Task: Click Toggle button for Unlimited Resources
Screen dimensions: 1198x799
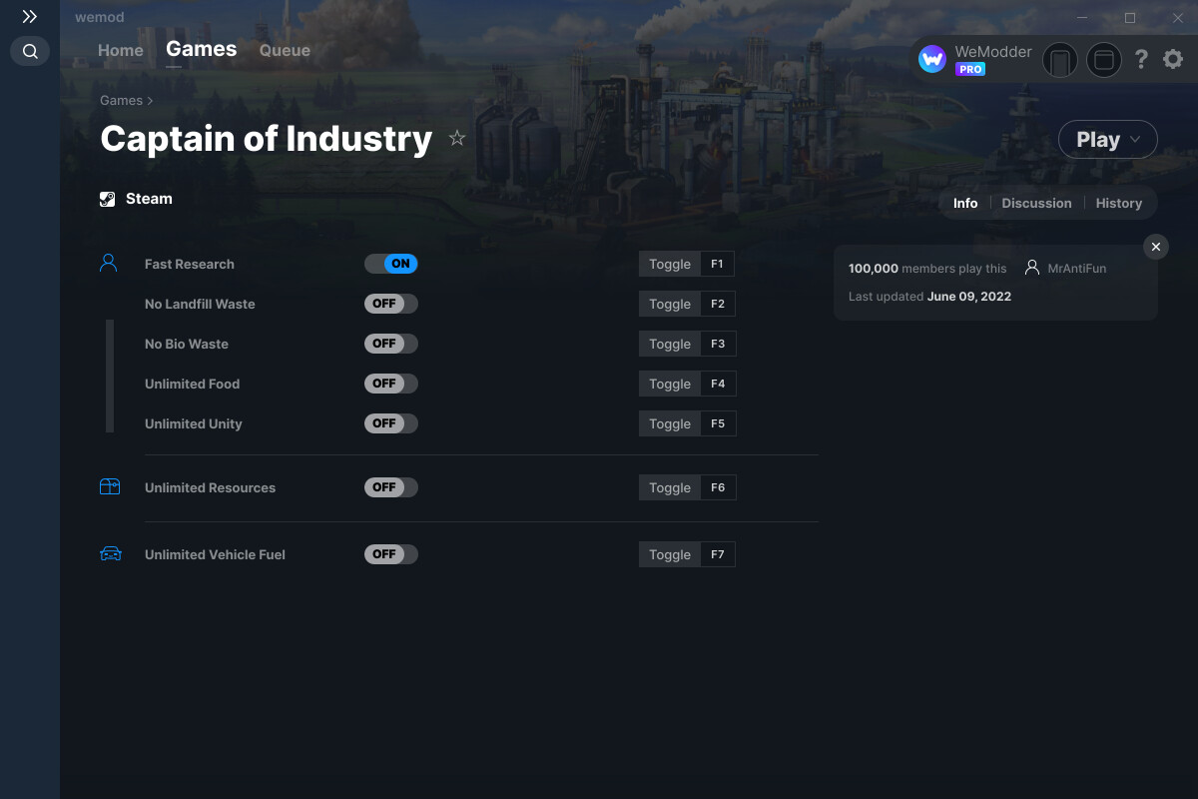Action: click(x=670, y=487)
